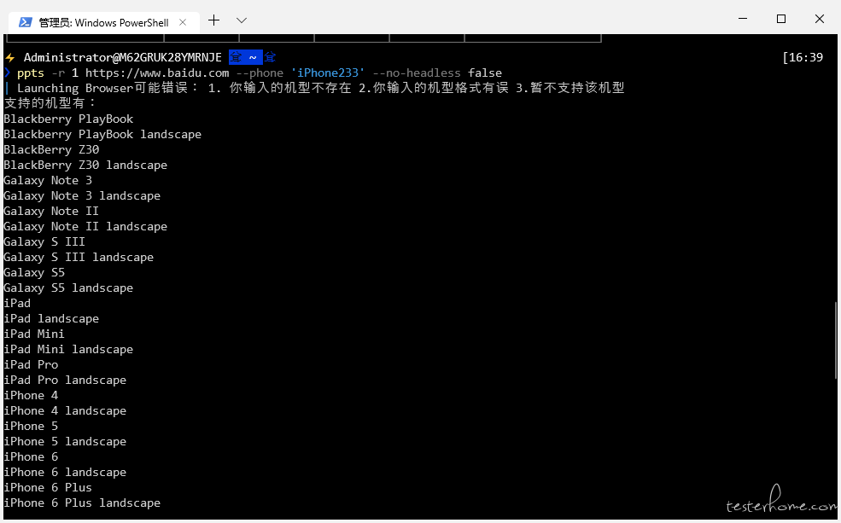Click the iPad Pro landscape line
The width and height of the screenshot is (841, 523).
pos(65,380)
